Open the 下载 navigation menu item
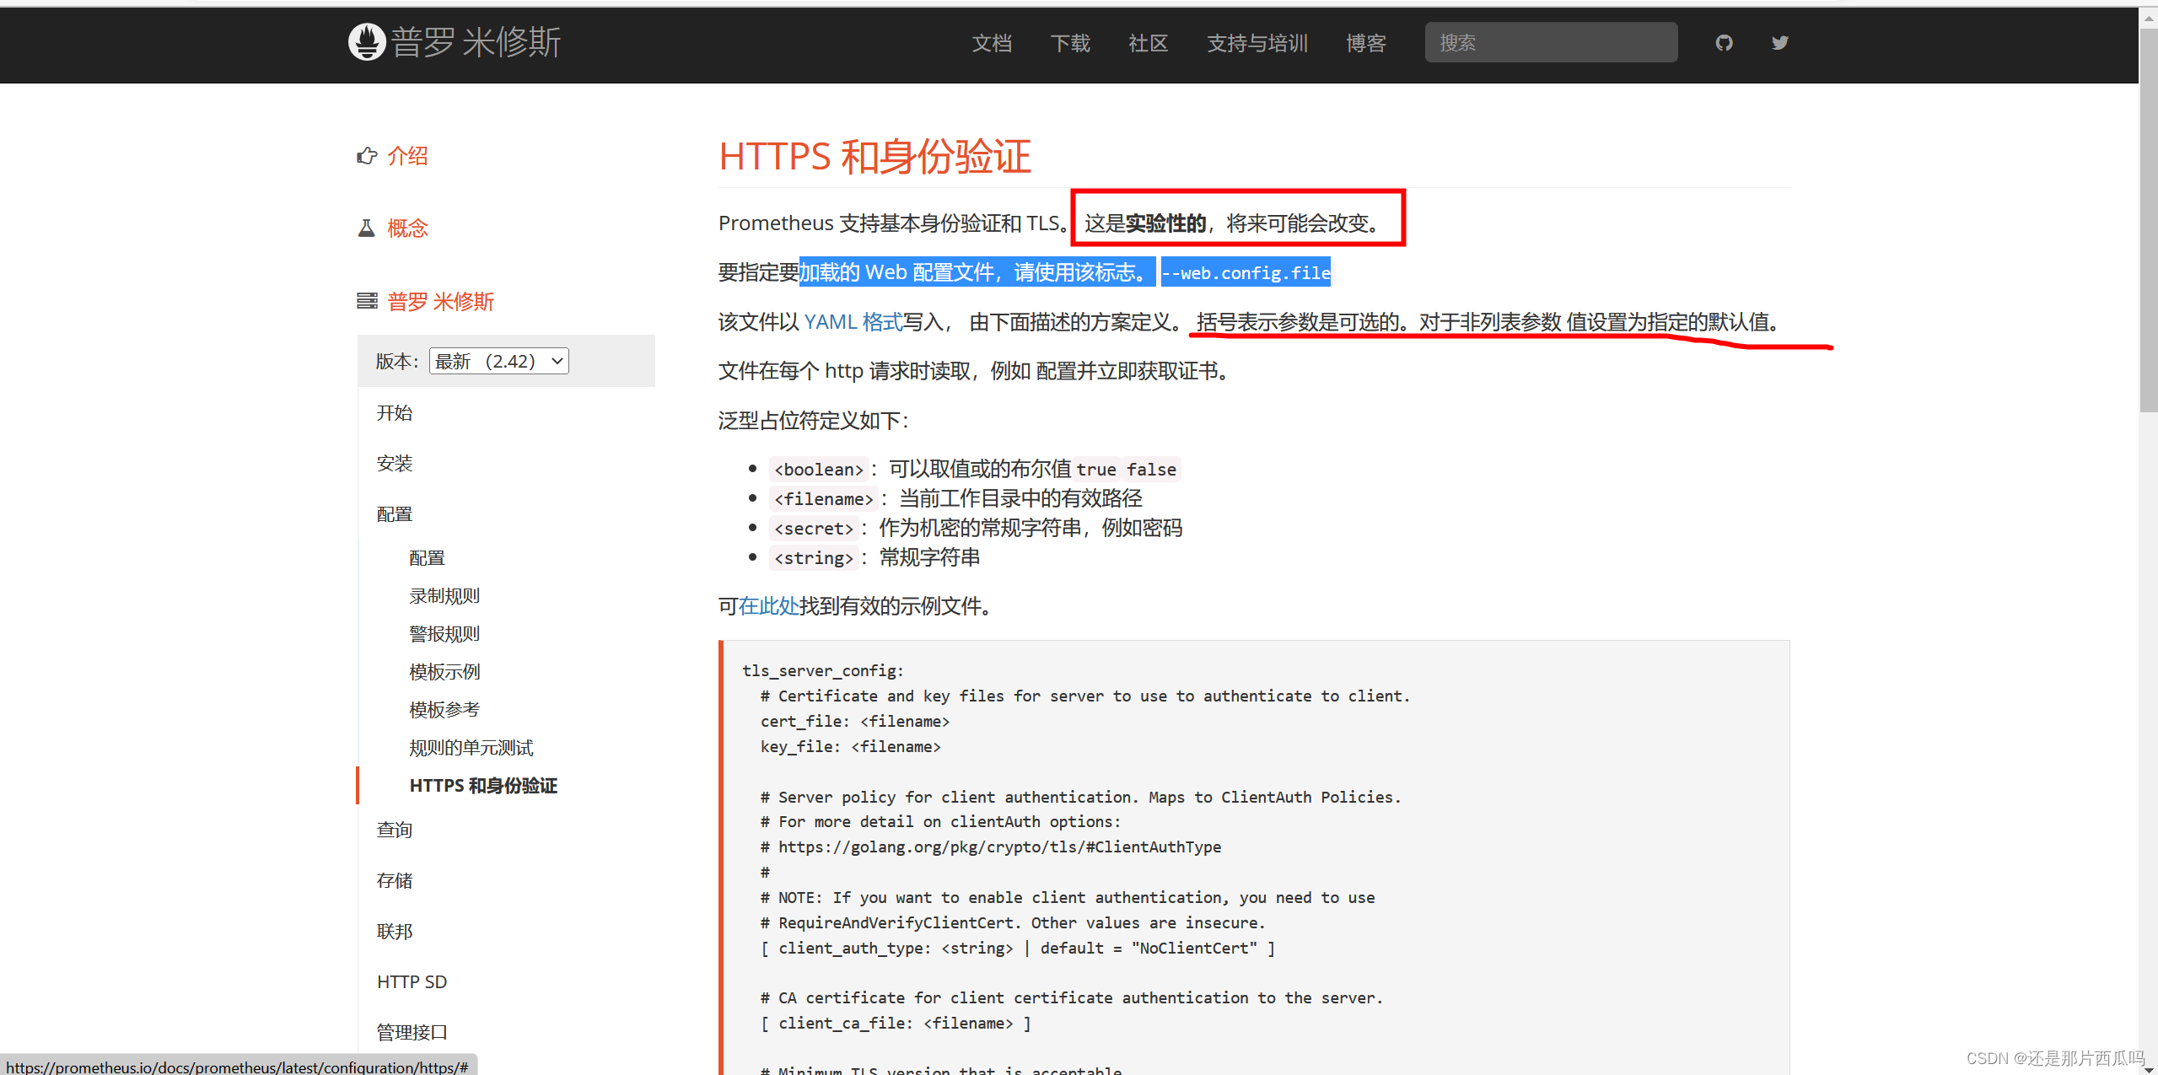The image size is (2158, 1075). (x=1070, y=43)
